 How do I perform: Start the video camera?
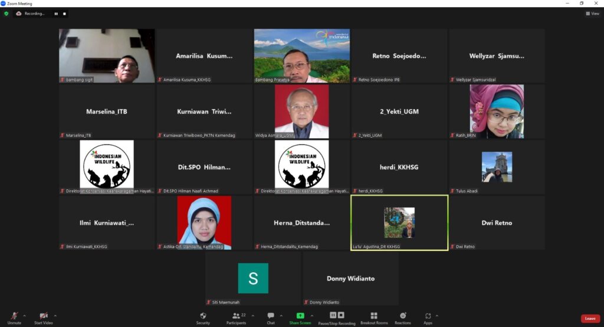pyautogui.click(x=43, y=318)
